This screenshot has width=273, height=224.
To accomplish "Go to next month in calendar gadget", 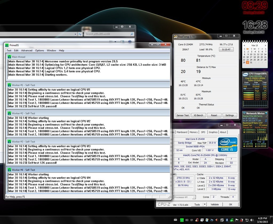I will 266,45.
